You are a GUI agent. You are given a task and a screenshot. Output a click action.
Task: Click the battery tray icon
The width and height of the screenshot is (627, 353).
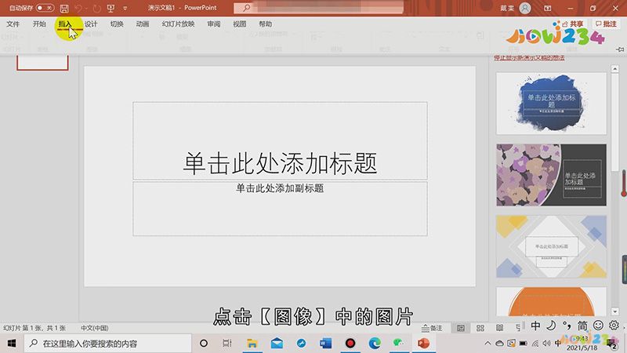[523, 343]
